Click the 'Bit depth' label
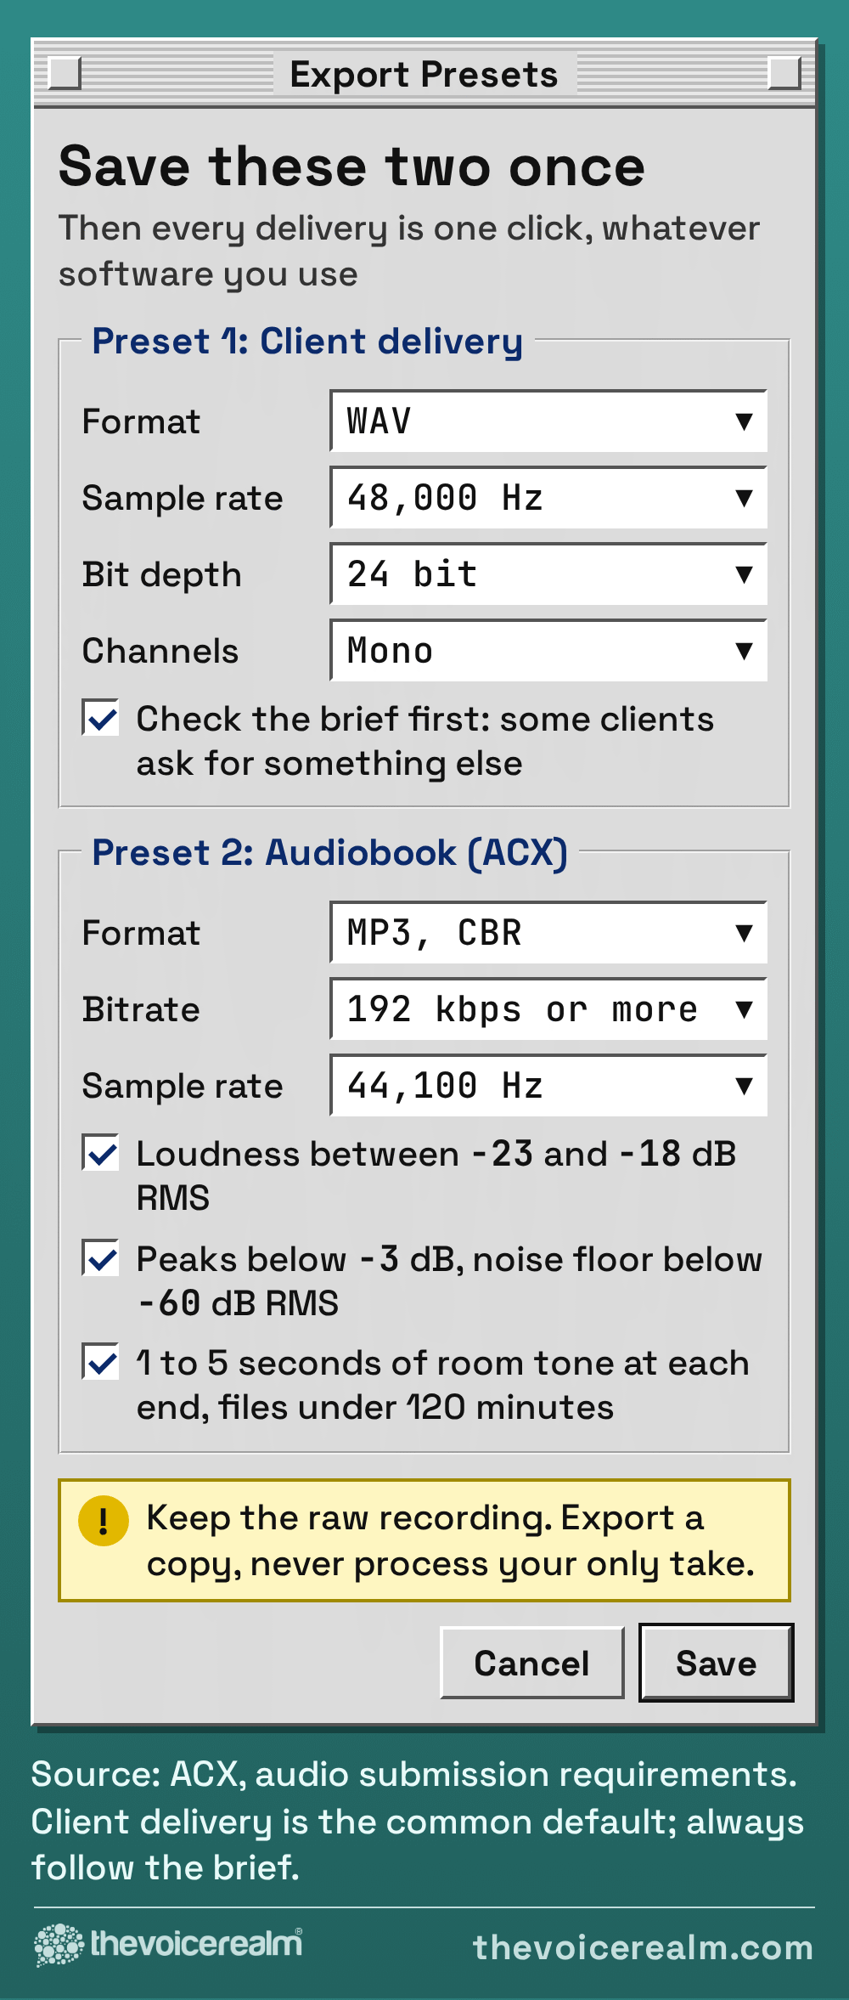The height and width of the screenshot is (2000, 849). [162, 575]
